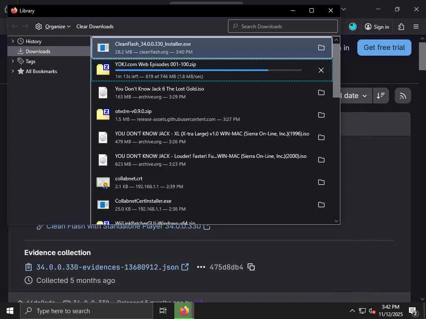Go back in Library navigation

[15, 26]
